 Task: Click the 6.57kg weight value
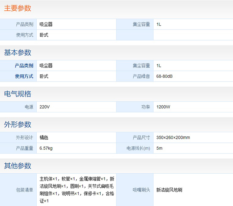(x=46, y=148)
